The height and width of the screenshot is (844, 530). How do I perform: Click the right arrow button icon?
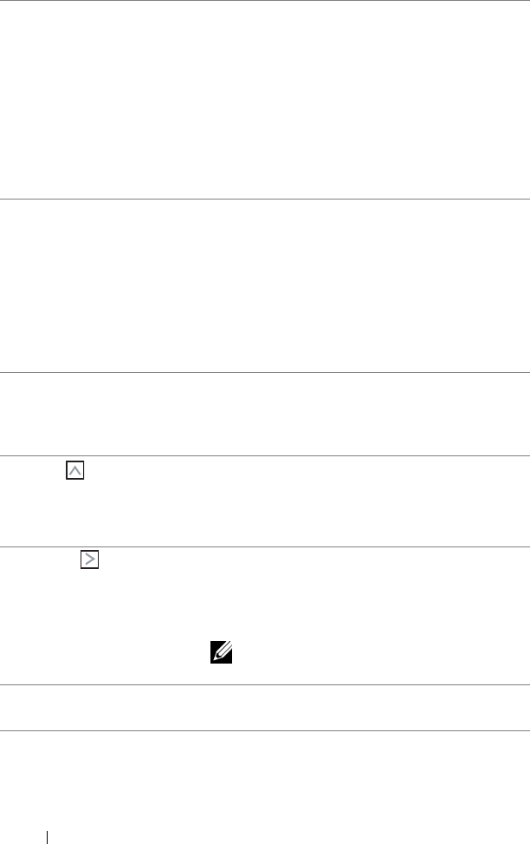89,560
